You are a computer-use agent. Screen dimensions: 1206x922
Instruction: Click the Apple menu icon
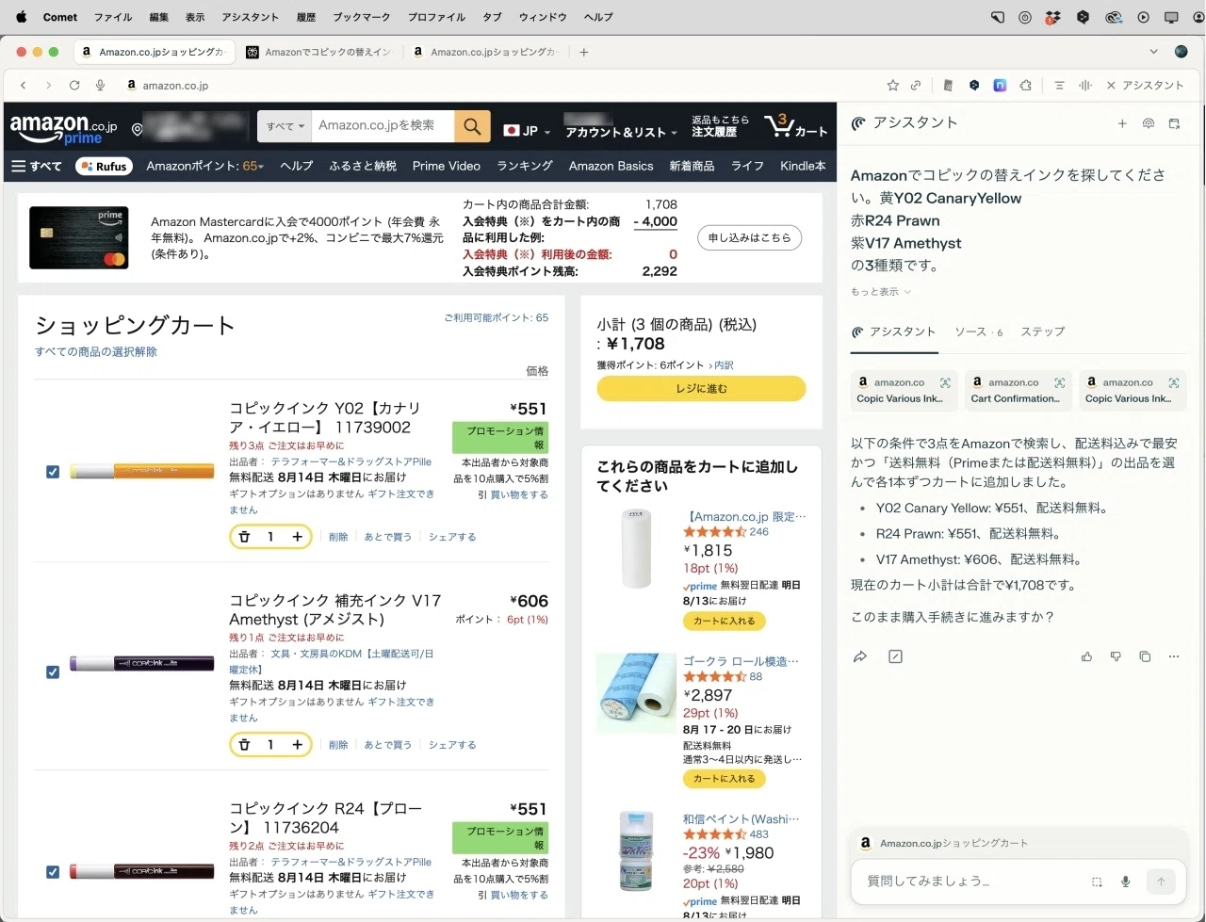(22, 17)
